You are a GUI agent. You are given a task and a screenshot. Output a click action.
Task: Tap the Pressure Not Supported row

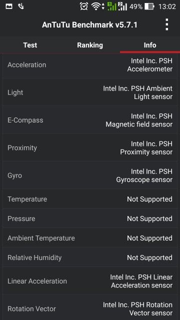pyautogui.click(x=90, y=218)
